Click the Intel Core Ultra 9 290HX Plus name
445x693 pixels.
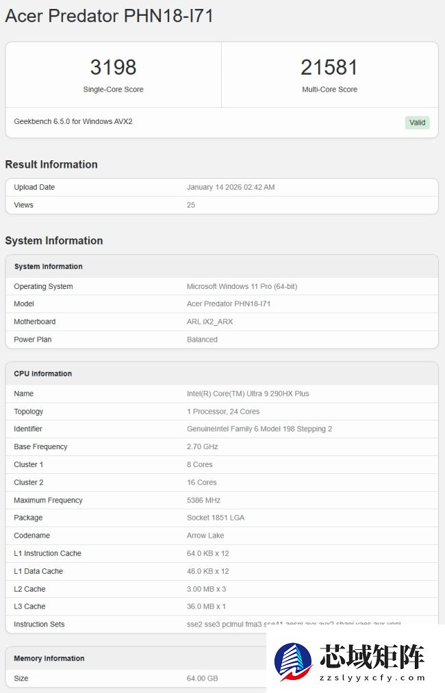click(248, 394)
